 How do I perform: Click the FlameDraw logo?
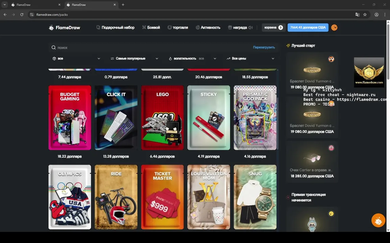click(65, 28)
